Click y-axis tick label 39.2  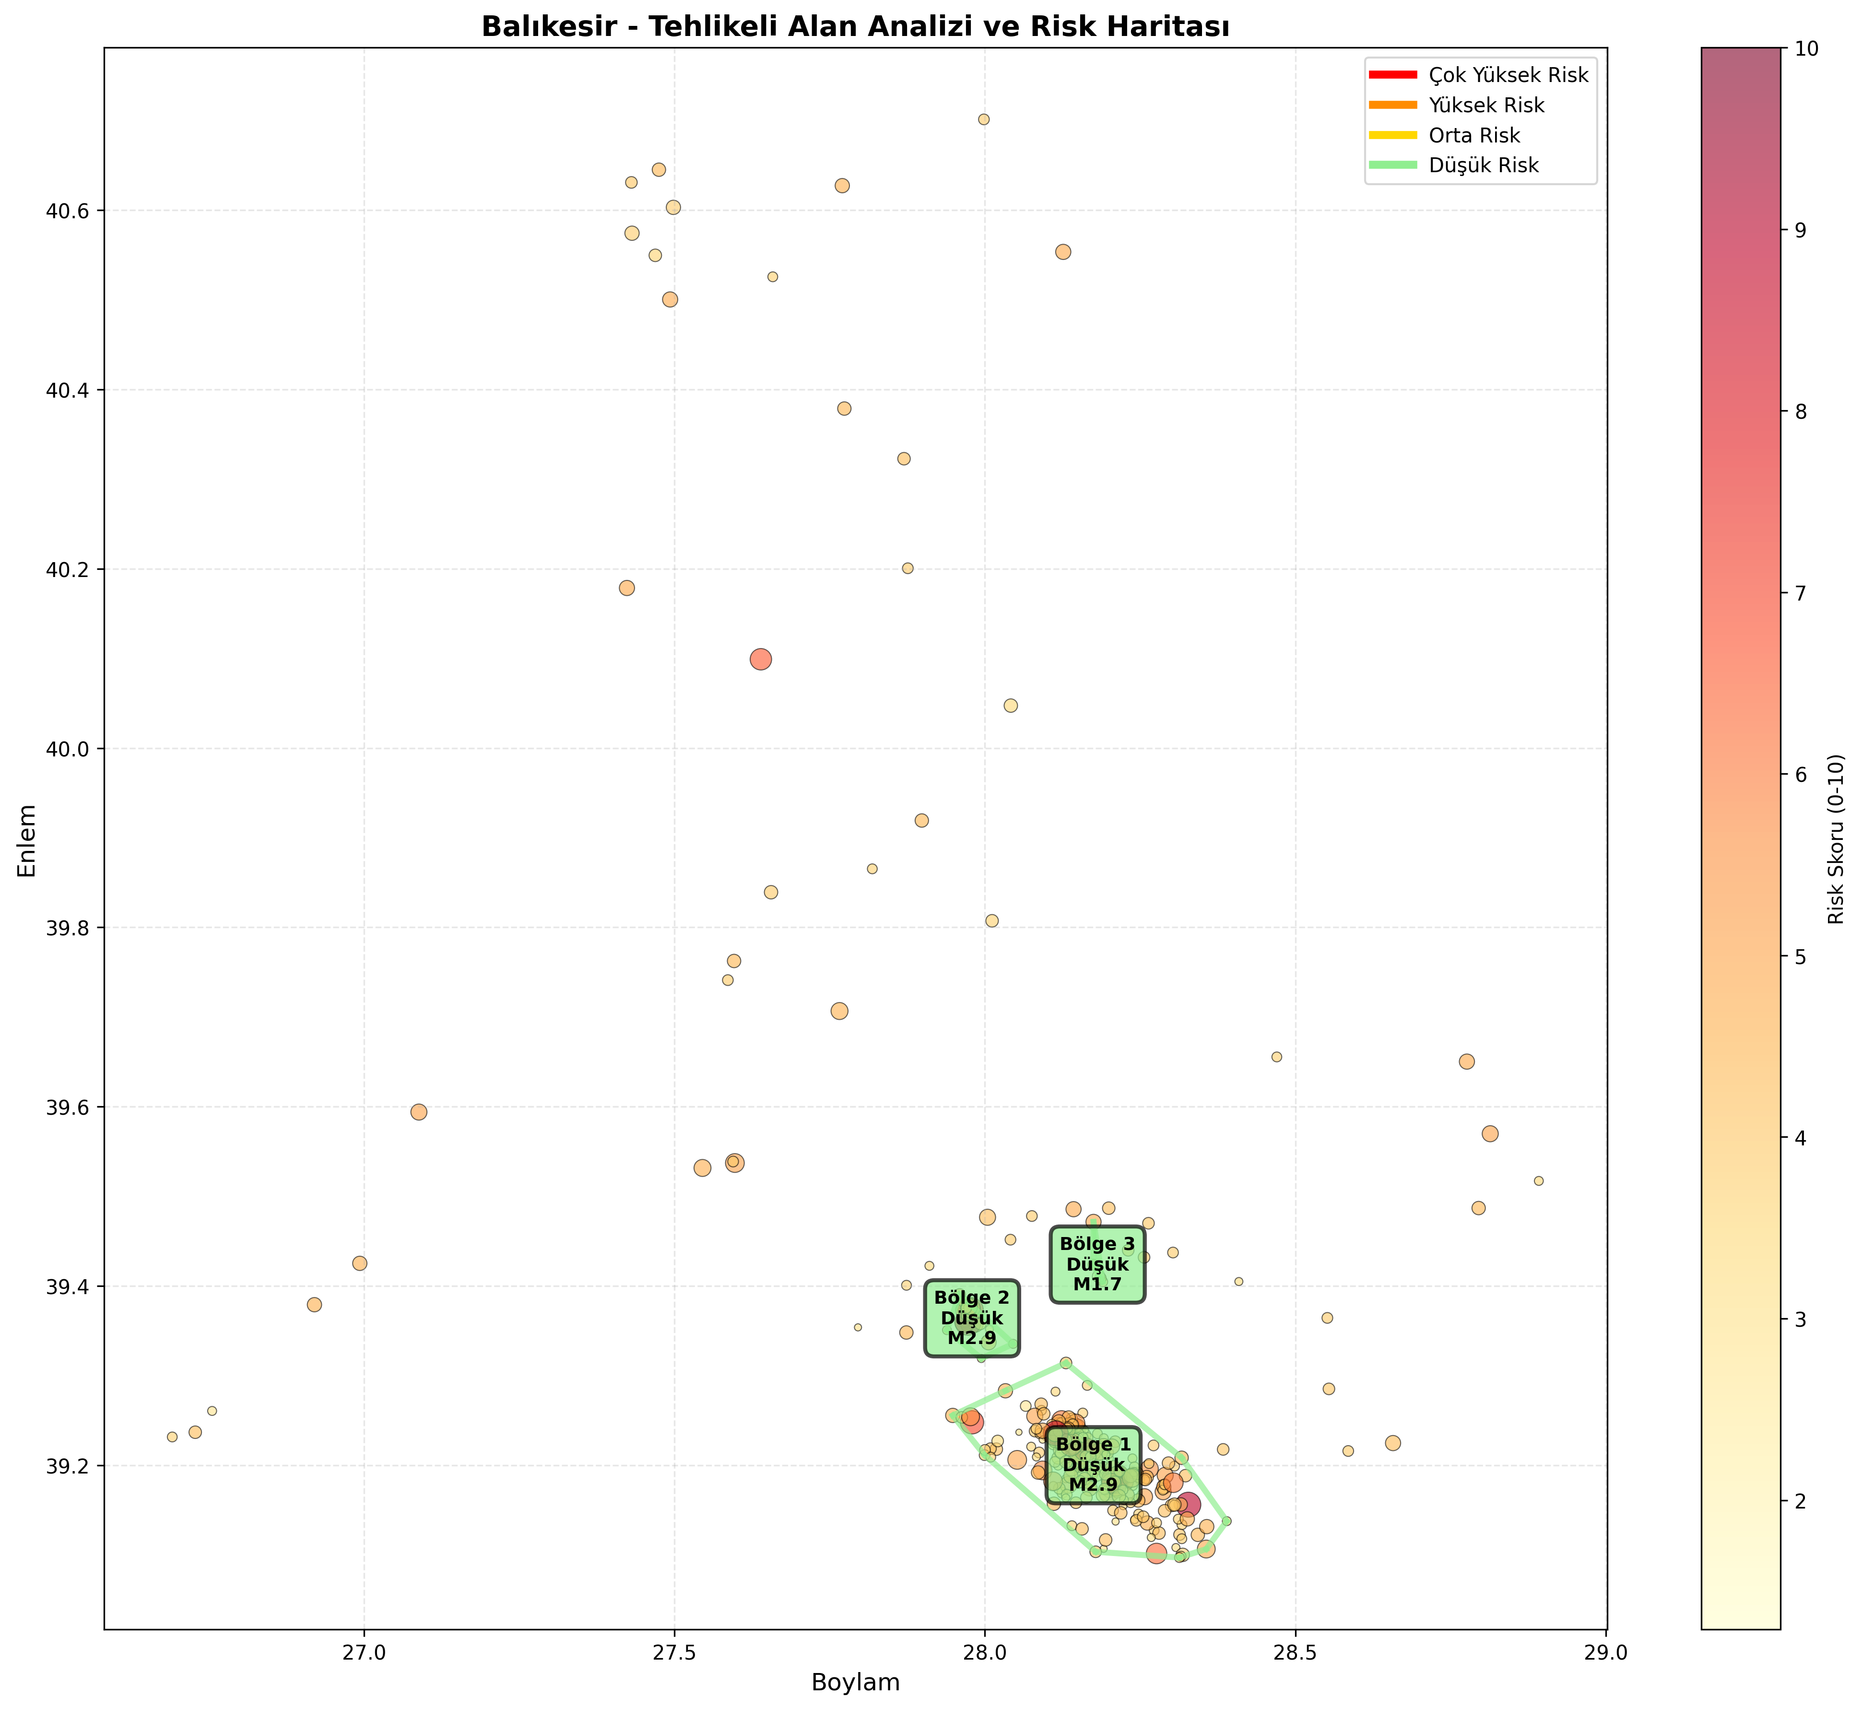tap(69, 1466)
